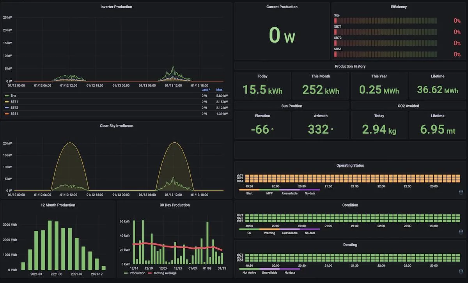Click the MPP legend entry in Operating Status
The height and width of the screenshot is (283, 468).
(x=269, y=193)
